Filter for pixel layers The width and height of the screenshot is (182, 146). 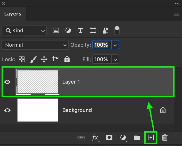click(x=56, y=30)
